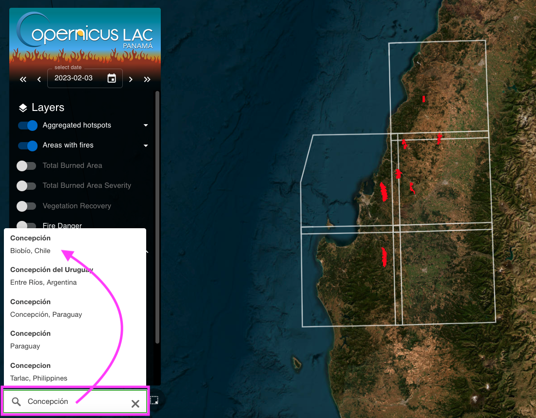Switch on Vegetation Recovery layer
Image resolution: width=536 pixels, height=418 pixels.
coord(26,206)
